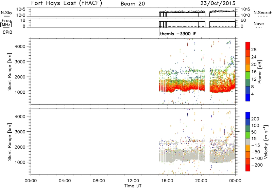The image size is (272, 188).
Task: Click the 'Beam 20' label
Action: point(133,4)
